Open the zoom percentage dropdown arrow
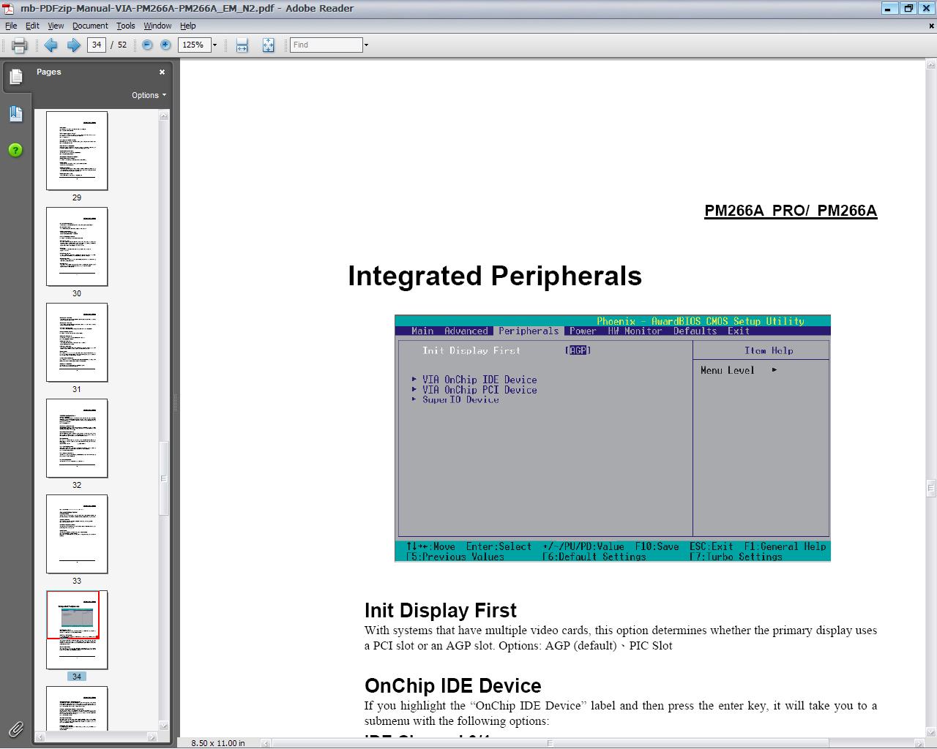The width and height of the screenshot is (937, 749). [x=214, y=45]
